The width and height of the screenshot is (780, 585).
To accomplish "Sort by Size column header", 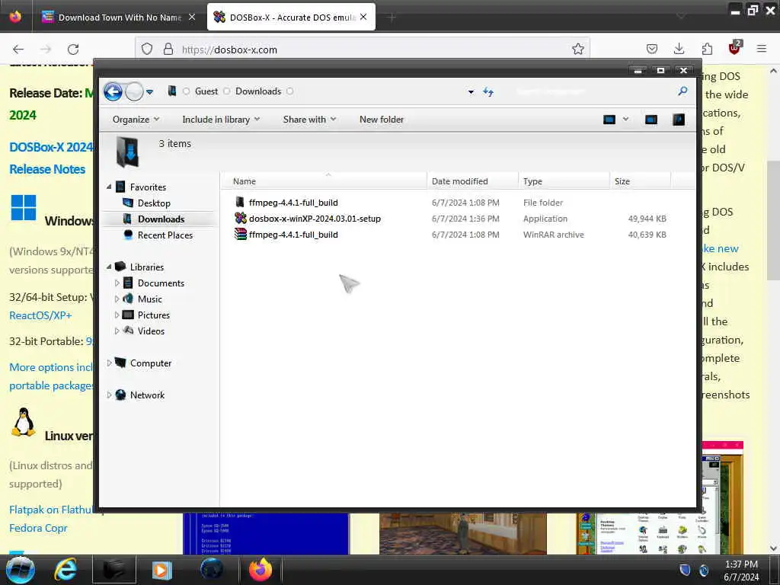I will tap(640, 181).
